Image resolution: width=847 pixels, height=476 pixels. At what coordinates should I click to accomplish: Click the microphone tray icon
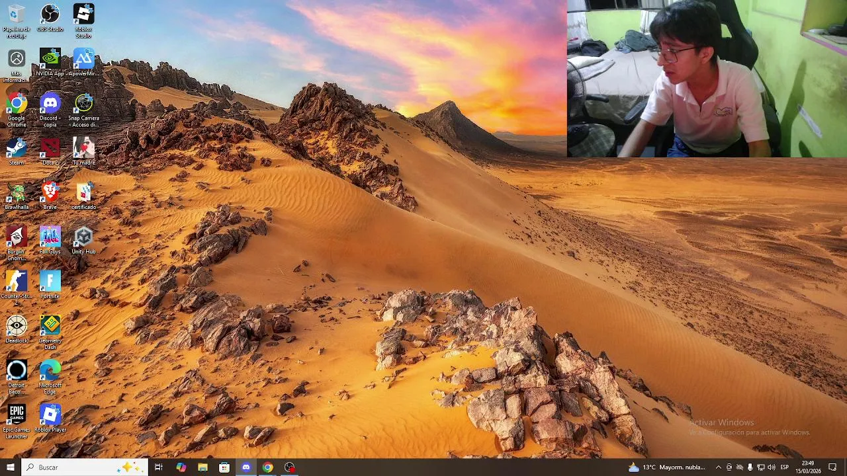[750, 467]
